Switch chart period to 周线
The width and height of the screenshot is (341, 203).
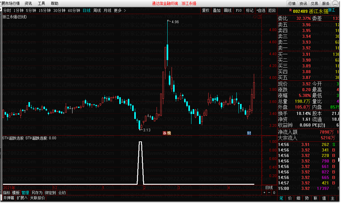pyautogui.click(x=97, y=10)
